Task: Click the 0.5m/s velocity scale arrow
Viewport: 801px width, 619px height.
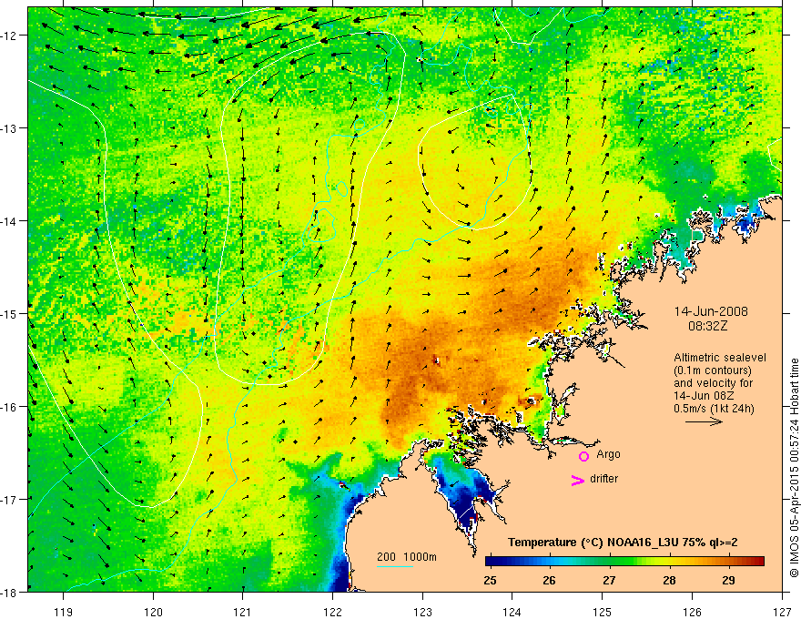Action: point(704,421)
